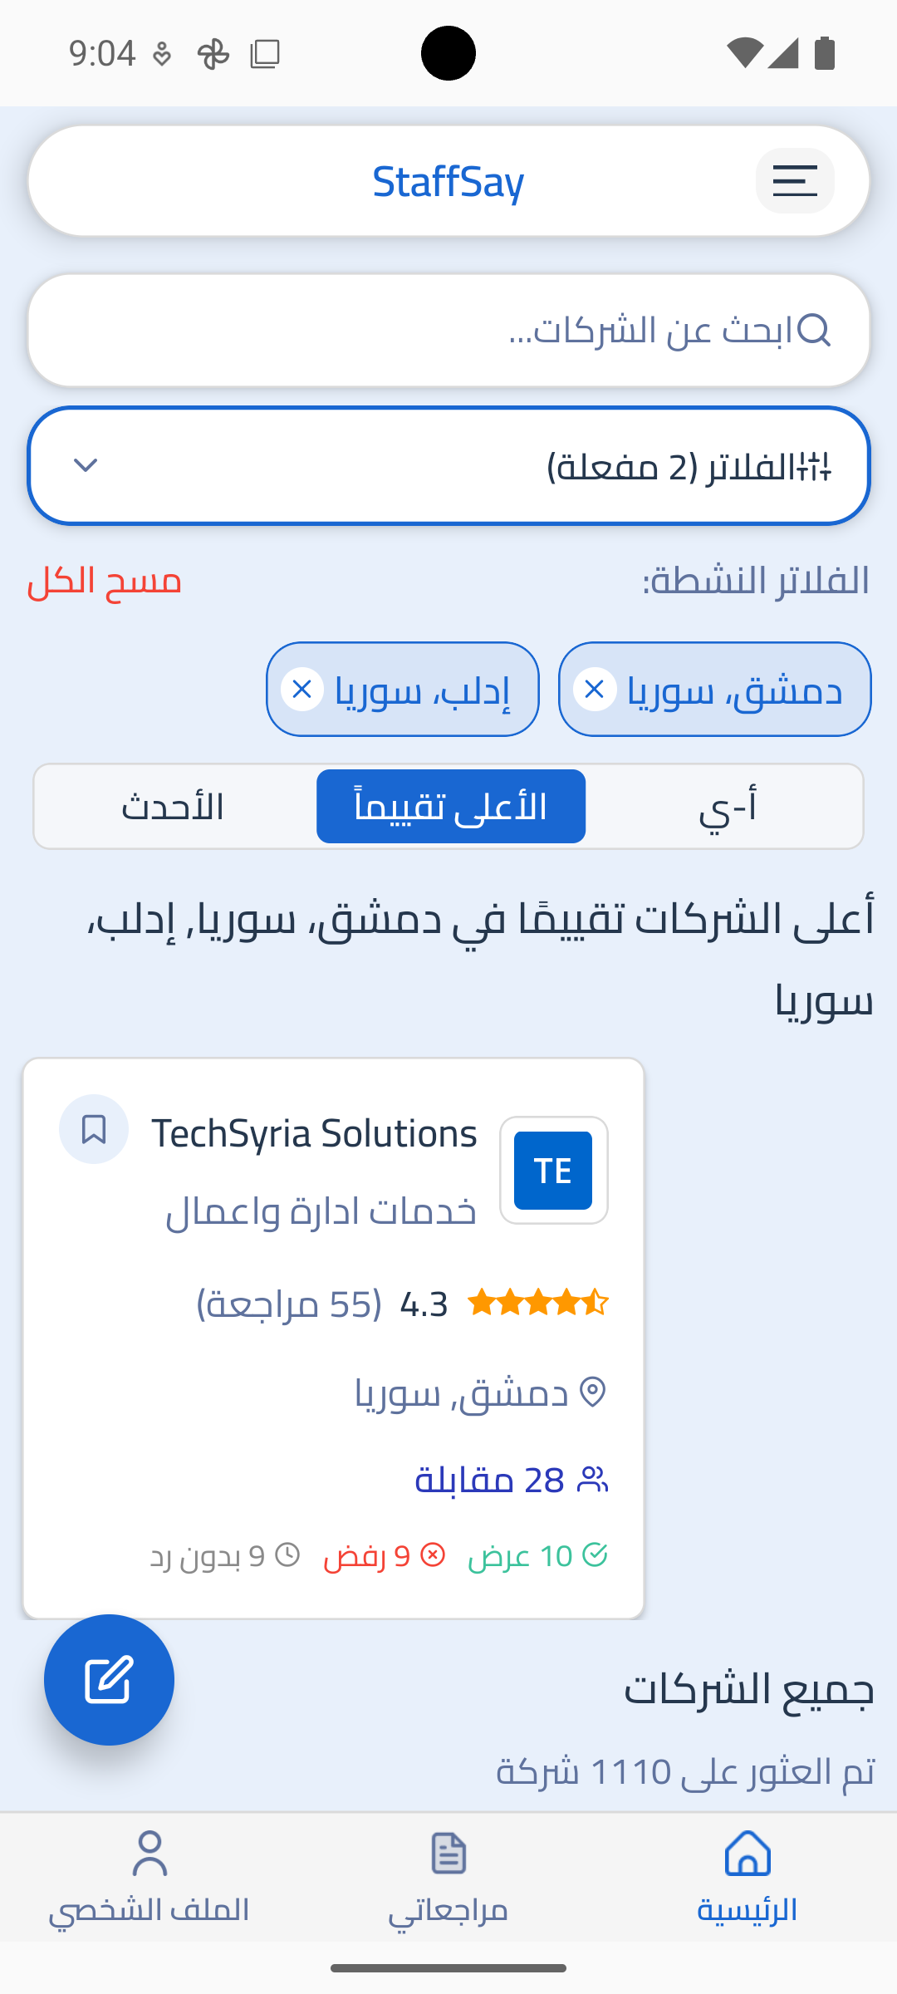Screen dimensions: 897x1994
Task: Expand the الفلاتر filters dropdown
Action: (x=448, y=466)
